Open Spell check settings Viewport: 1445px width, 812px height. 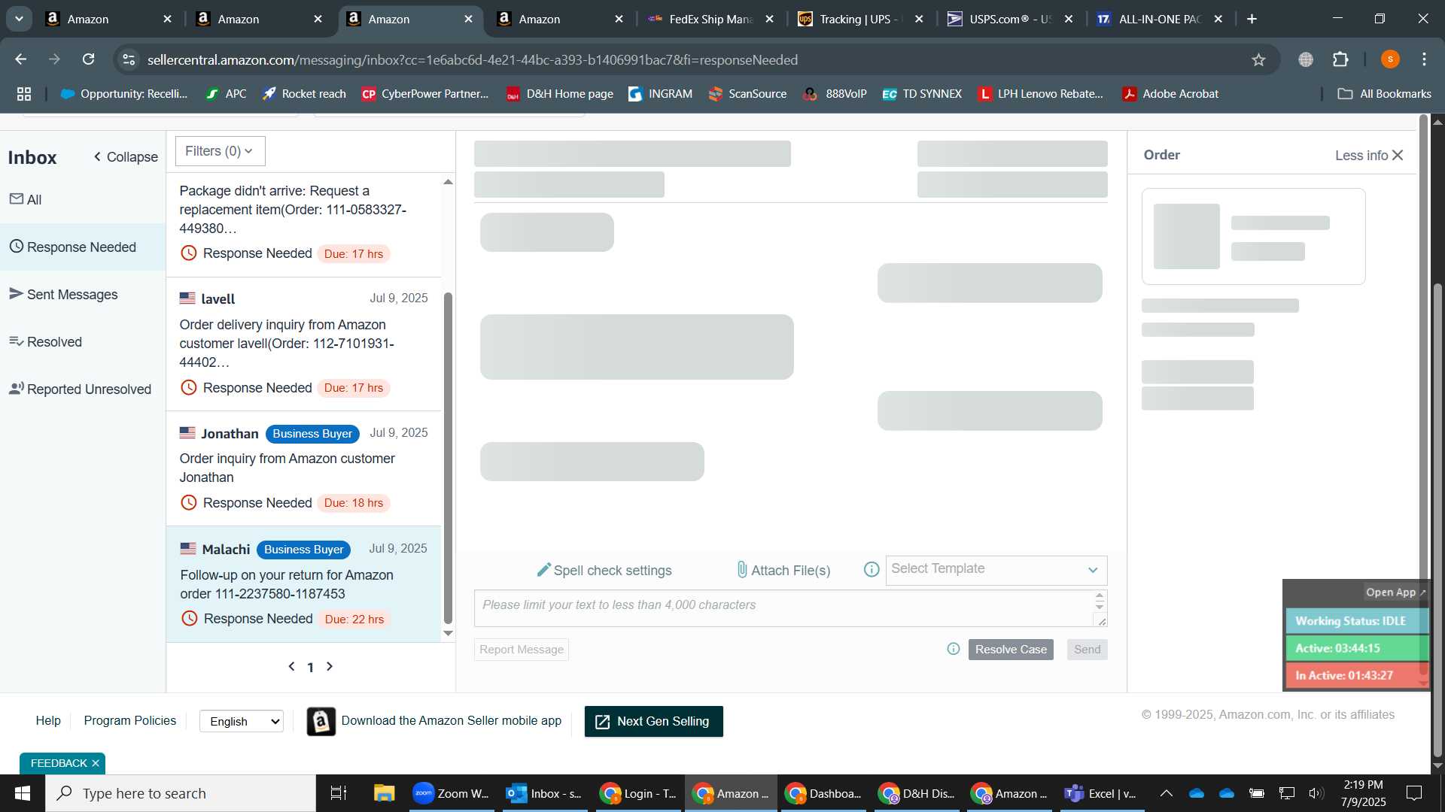(604, 570)
